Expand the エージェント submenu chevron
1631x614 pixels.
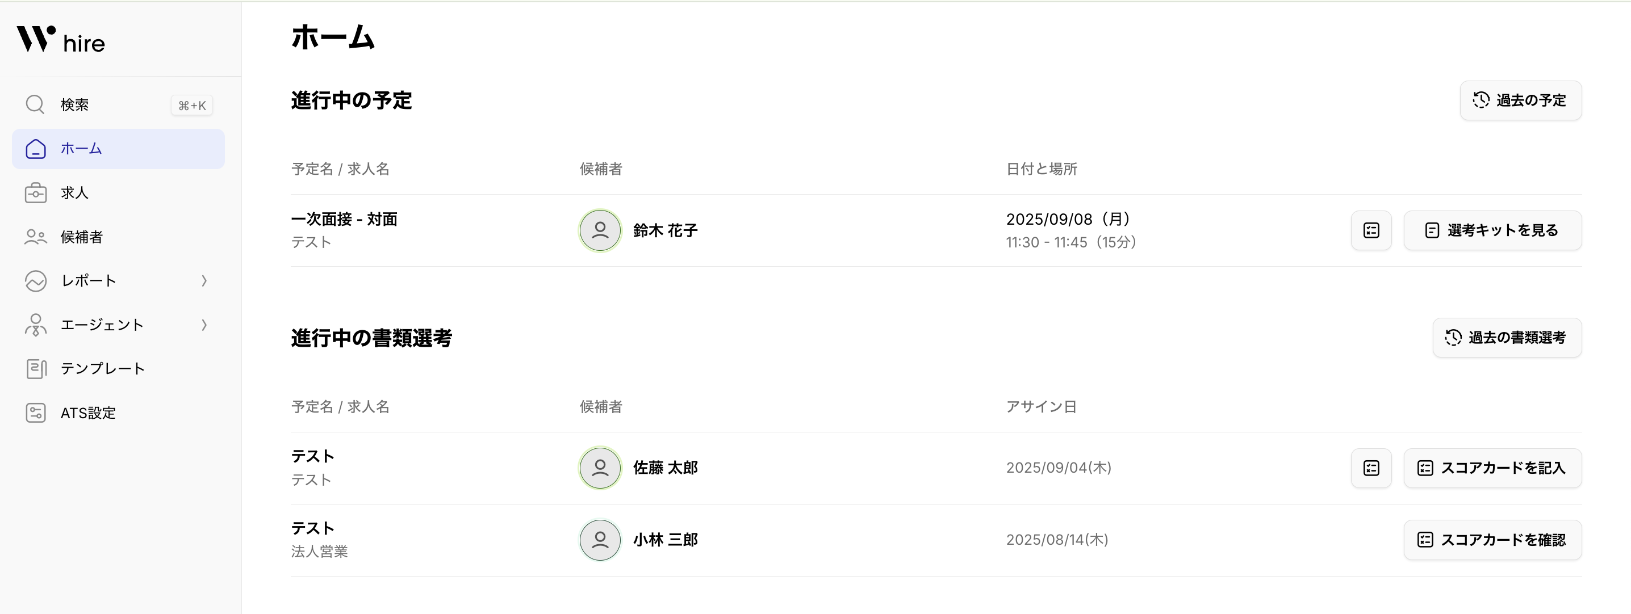(x=204, y=325)
